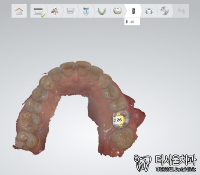Click the greyed-out final workflow step

coord(181,11)
